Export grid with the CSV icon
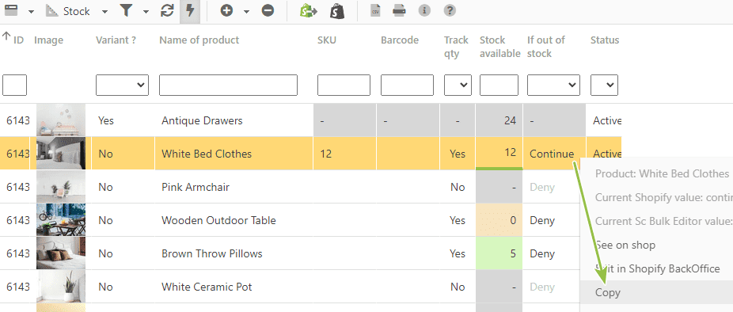This screenshot has height=312, width=733. coord(375,10)
